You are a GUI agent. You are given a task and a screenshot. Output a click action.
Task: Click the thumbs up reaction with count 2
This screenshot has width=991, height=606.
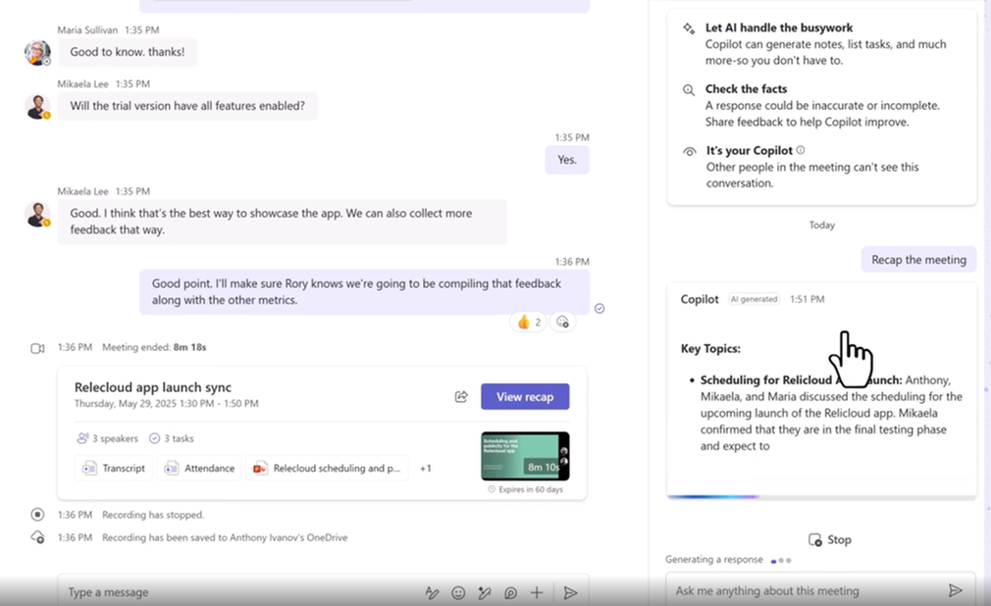tap(529, 322)
